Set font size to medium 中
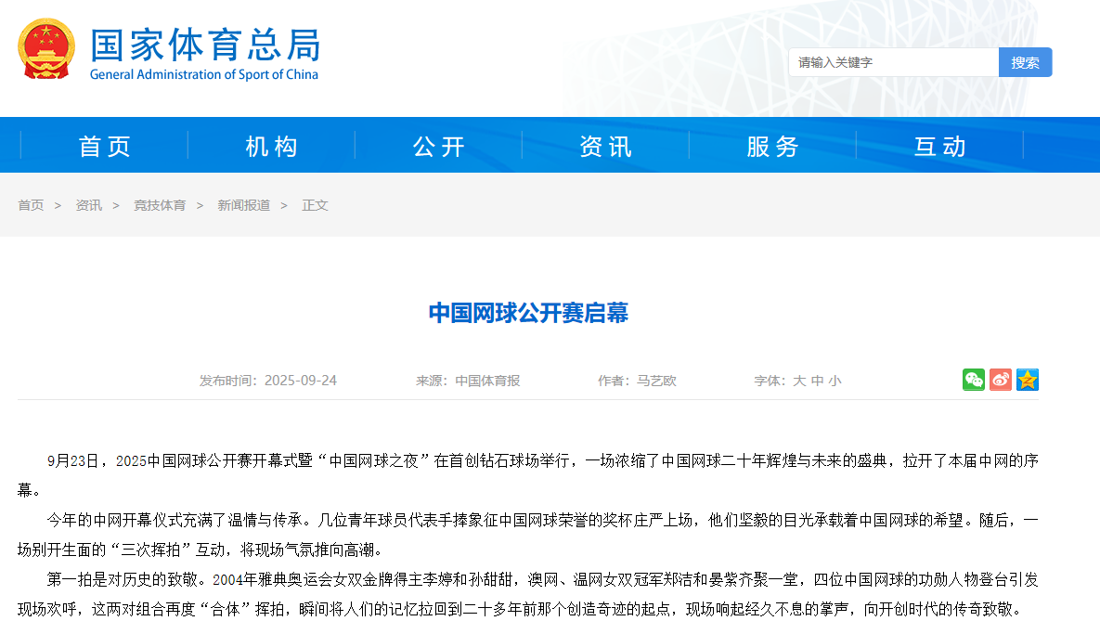The width and height of the screenshot is (1100, 621). coord(817,381)
